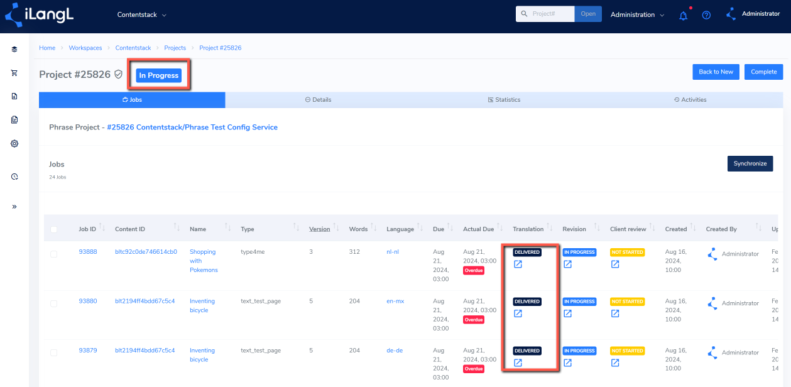The image size is (791, 387).
Task: Click the shopping cart icon in sidebar
Action: pos(14,73)
